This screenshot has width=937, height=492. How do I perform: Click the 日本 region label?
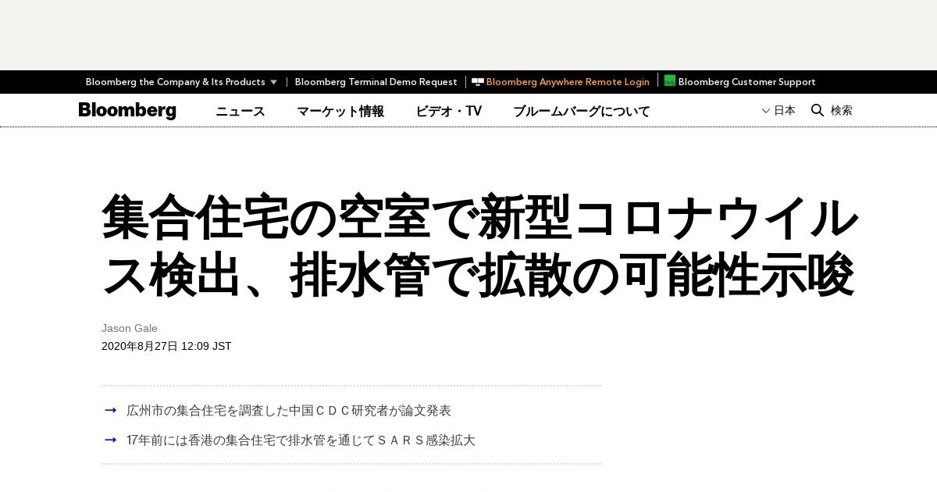click(785, 111)
